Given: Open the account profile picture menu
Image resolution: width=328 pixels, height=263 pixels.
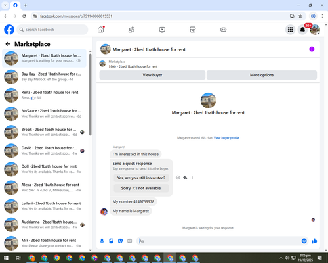Looking at the screenshot, I should 315,30.
